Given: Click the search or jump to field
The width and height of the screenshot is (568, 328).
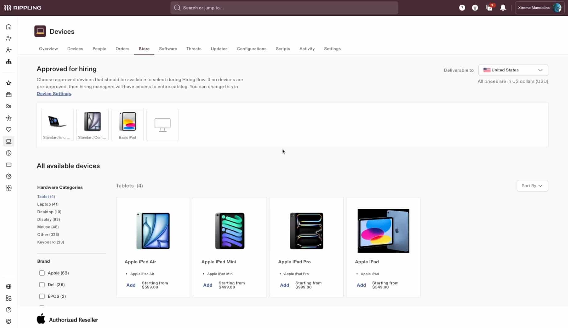Looking at the screenshot, I should [284, 8].
